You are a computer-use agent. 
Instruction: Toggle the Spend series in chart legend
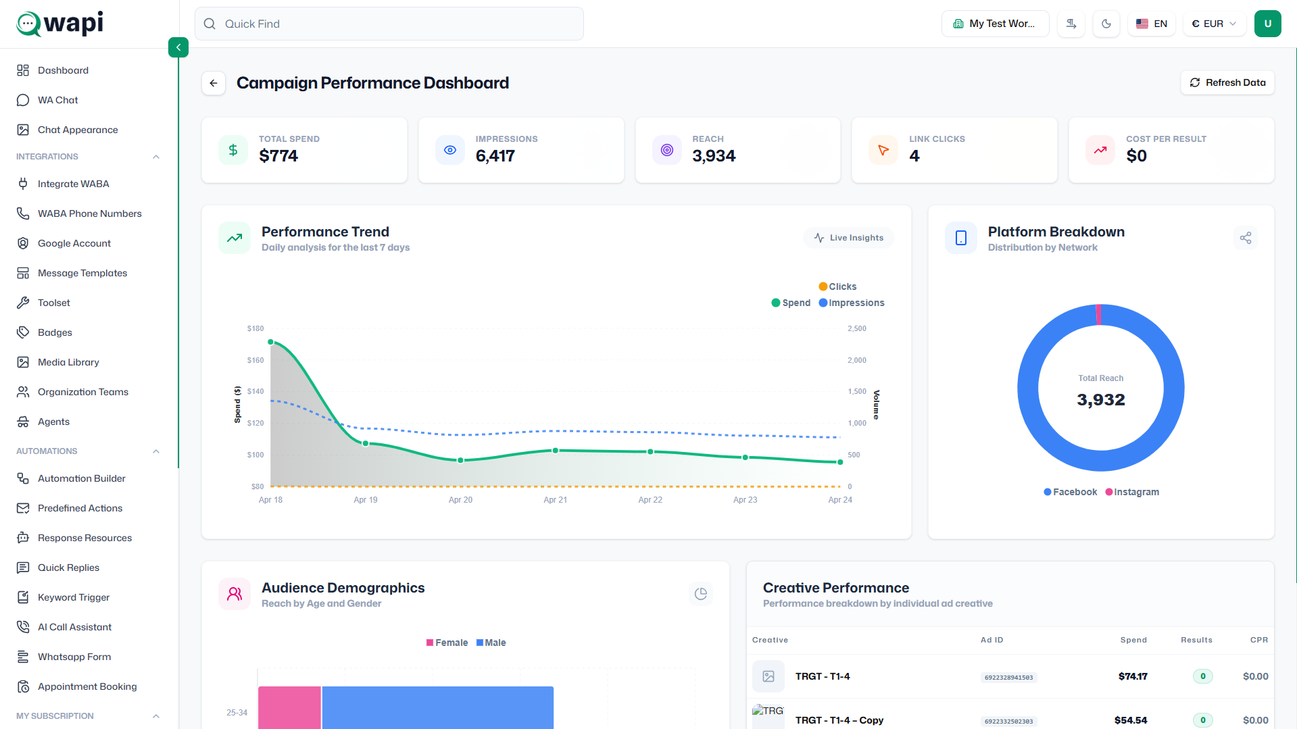click(x=791, y=303)
